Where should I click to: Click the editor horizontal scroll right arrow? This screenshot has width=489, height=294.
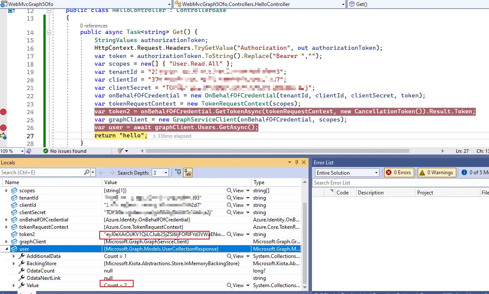point(443,151)
